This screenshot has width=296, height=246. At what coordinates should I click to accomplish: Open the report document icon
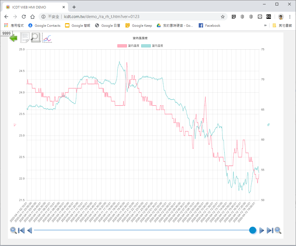(x=25, y=38)
